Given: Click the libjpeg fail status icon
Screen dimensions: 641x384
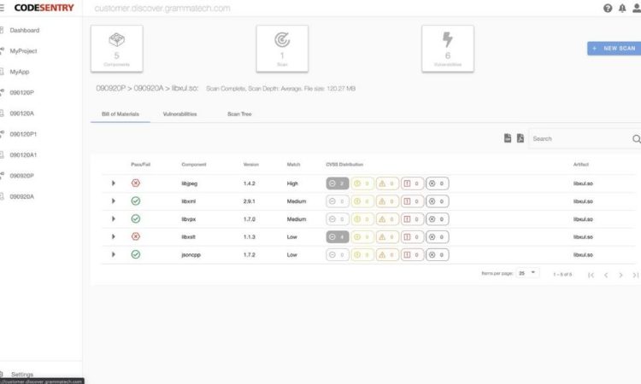Looking at the screenshot, I should click(x=136, y=183).
